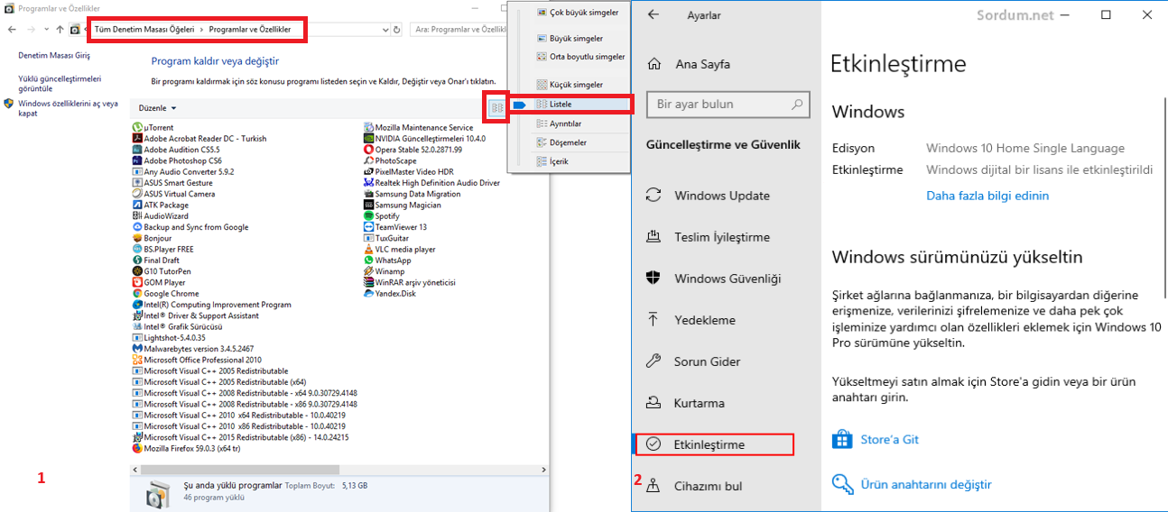Select the Spotify icon in the program list
Screen dimensions: 1168x512
[368, 216]
